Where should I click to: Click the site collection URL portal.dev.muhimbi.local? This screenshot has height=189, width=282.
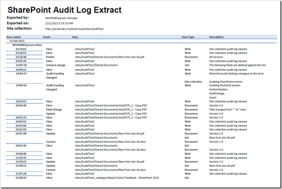tap(74, 29)
